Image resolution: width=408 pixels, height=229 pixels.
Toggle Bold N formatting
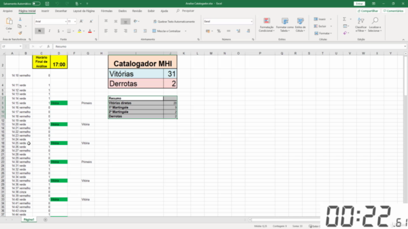point(40,31)
